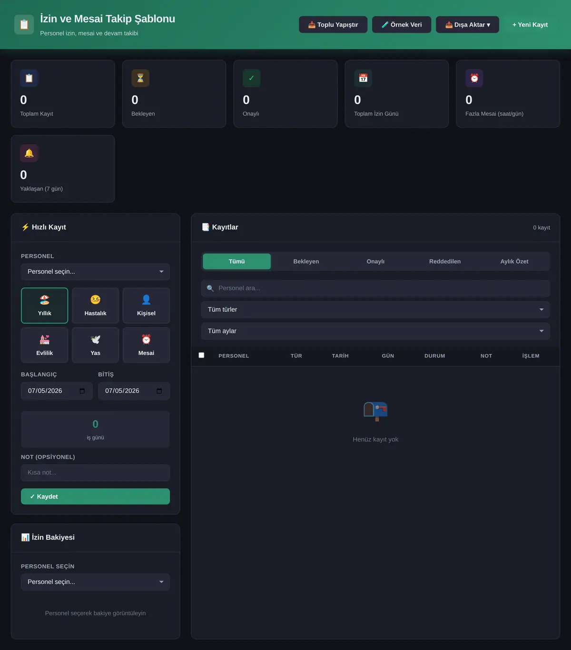This screenshot has width=571, height=650.
Task: Click the '0 kayıt' record count
Action: tap(541, 228)
